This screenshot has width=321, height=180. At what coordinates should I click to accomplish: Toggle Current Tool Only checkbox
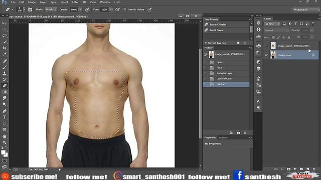(x=206, y=43)
